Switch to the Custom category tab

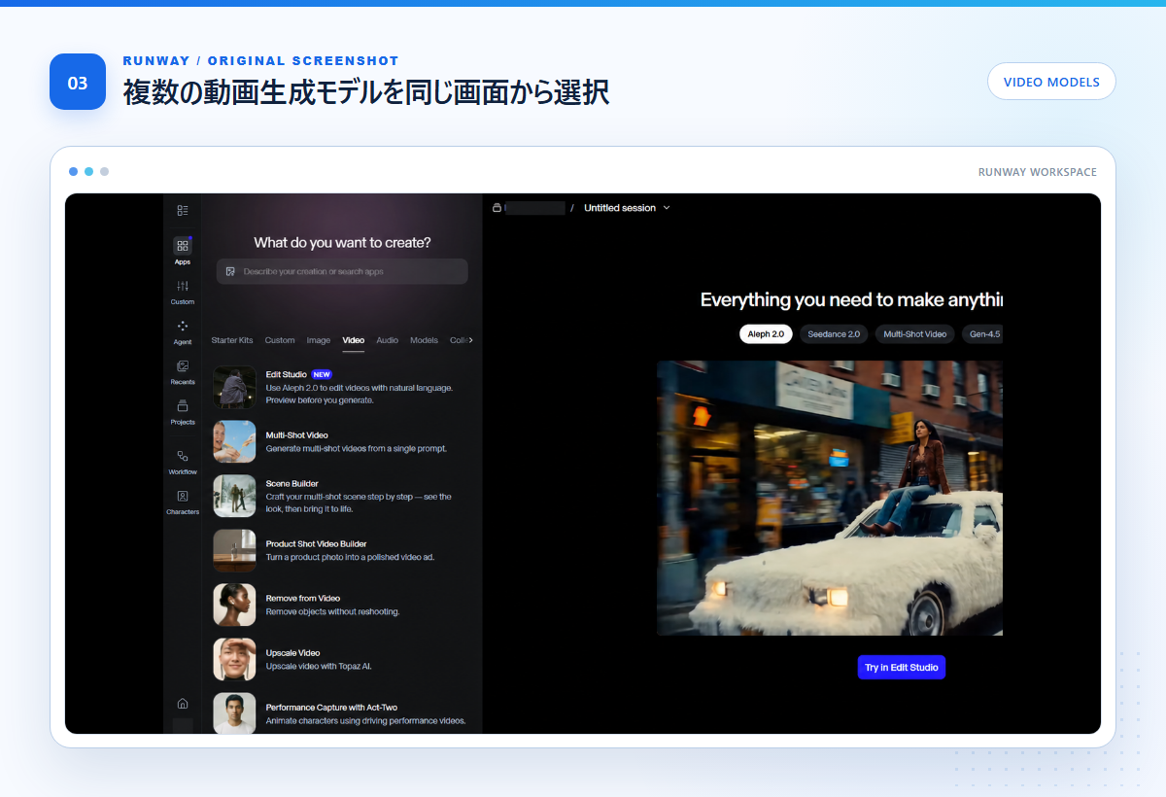280,340
